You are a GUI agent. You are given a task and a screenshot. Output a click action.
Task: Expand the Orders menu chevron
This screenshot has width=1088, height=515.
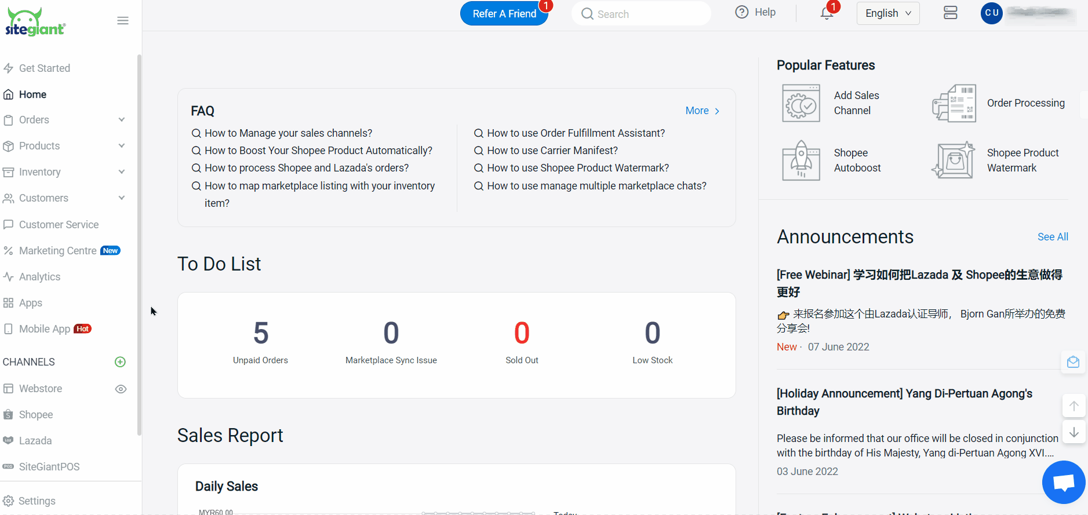122,120
